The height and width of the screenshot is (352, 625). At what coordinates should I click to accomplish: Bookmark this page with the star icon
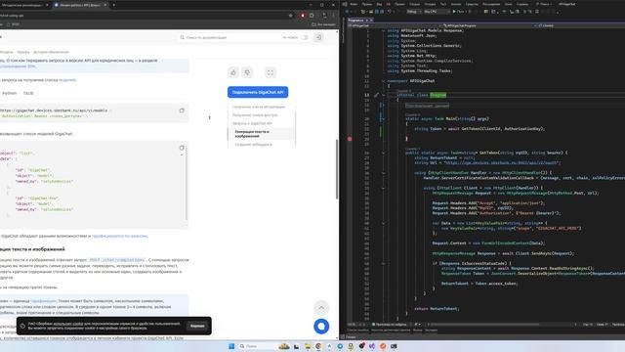[291, 16]
